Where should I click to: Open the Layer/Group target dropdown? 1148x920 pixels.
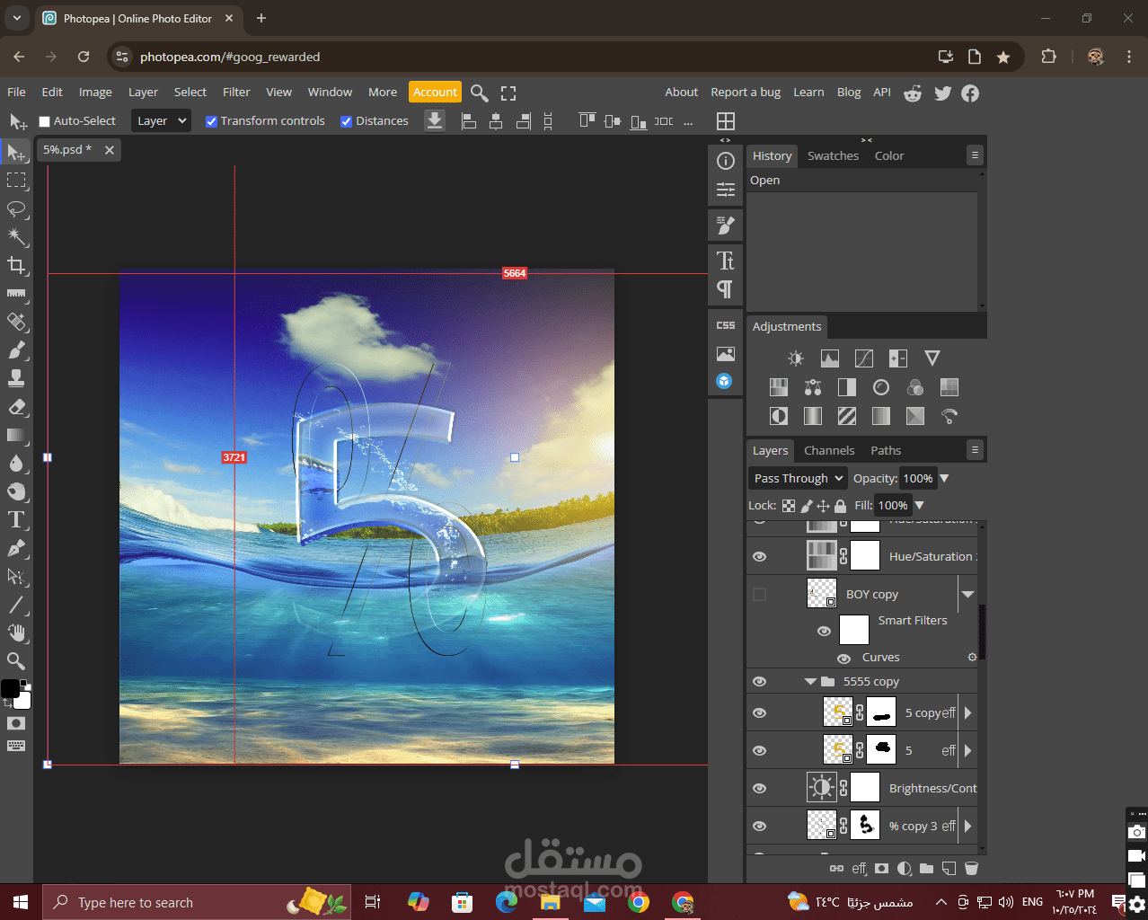pos(162,121)
